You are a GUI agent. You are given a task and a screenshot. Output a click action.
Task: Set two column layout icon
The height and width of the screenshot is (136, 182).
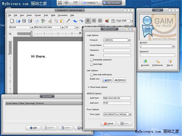[94, 21]
